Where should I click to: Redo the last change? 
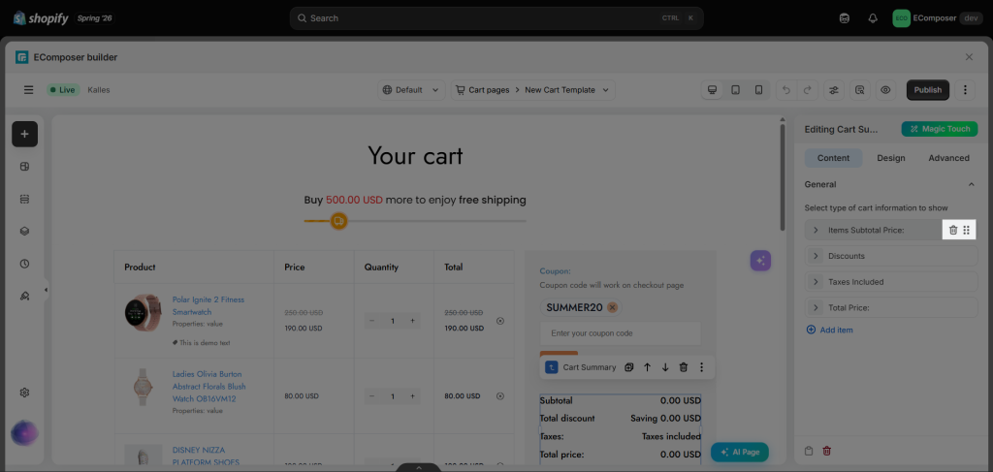(808, 90)
